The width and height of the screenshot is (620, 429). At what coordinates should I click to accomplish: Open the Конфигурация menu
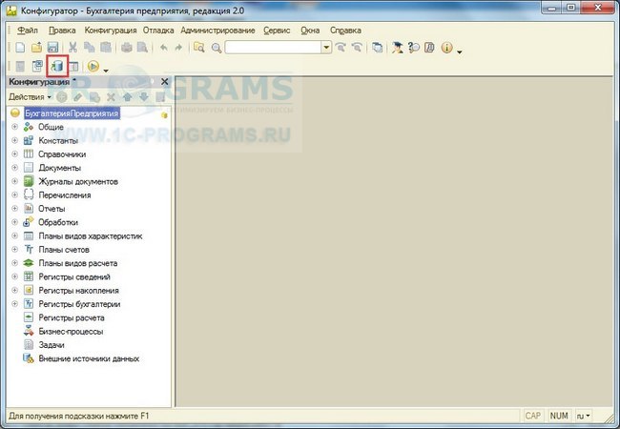[x=111, y=31]
